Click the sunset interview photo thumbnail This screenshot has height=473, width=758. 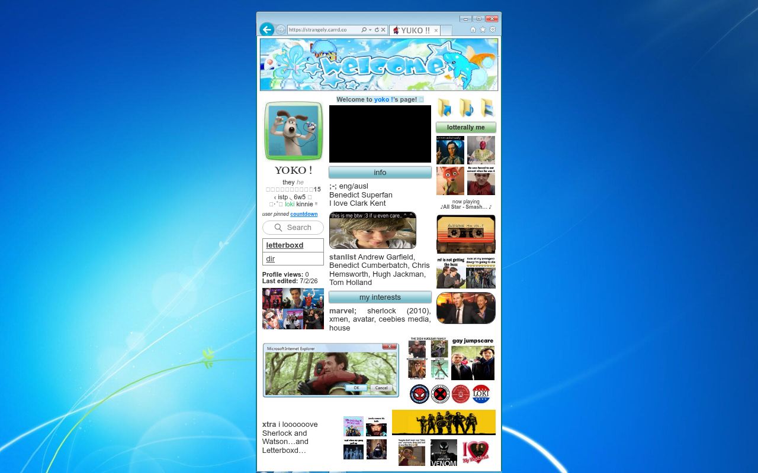466,308
